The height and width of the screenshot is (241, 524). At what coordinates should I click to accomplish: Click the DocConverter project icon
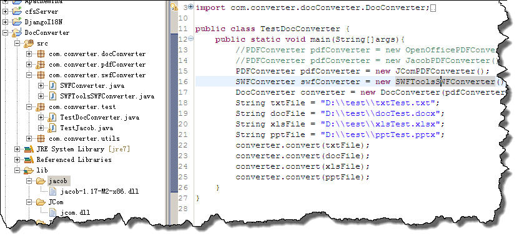tap(17, 32)
